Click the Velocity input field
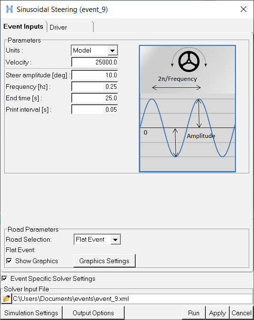Screen dimensions: 254x320 pyautogui.click(x=95, y=62)
